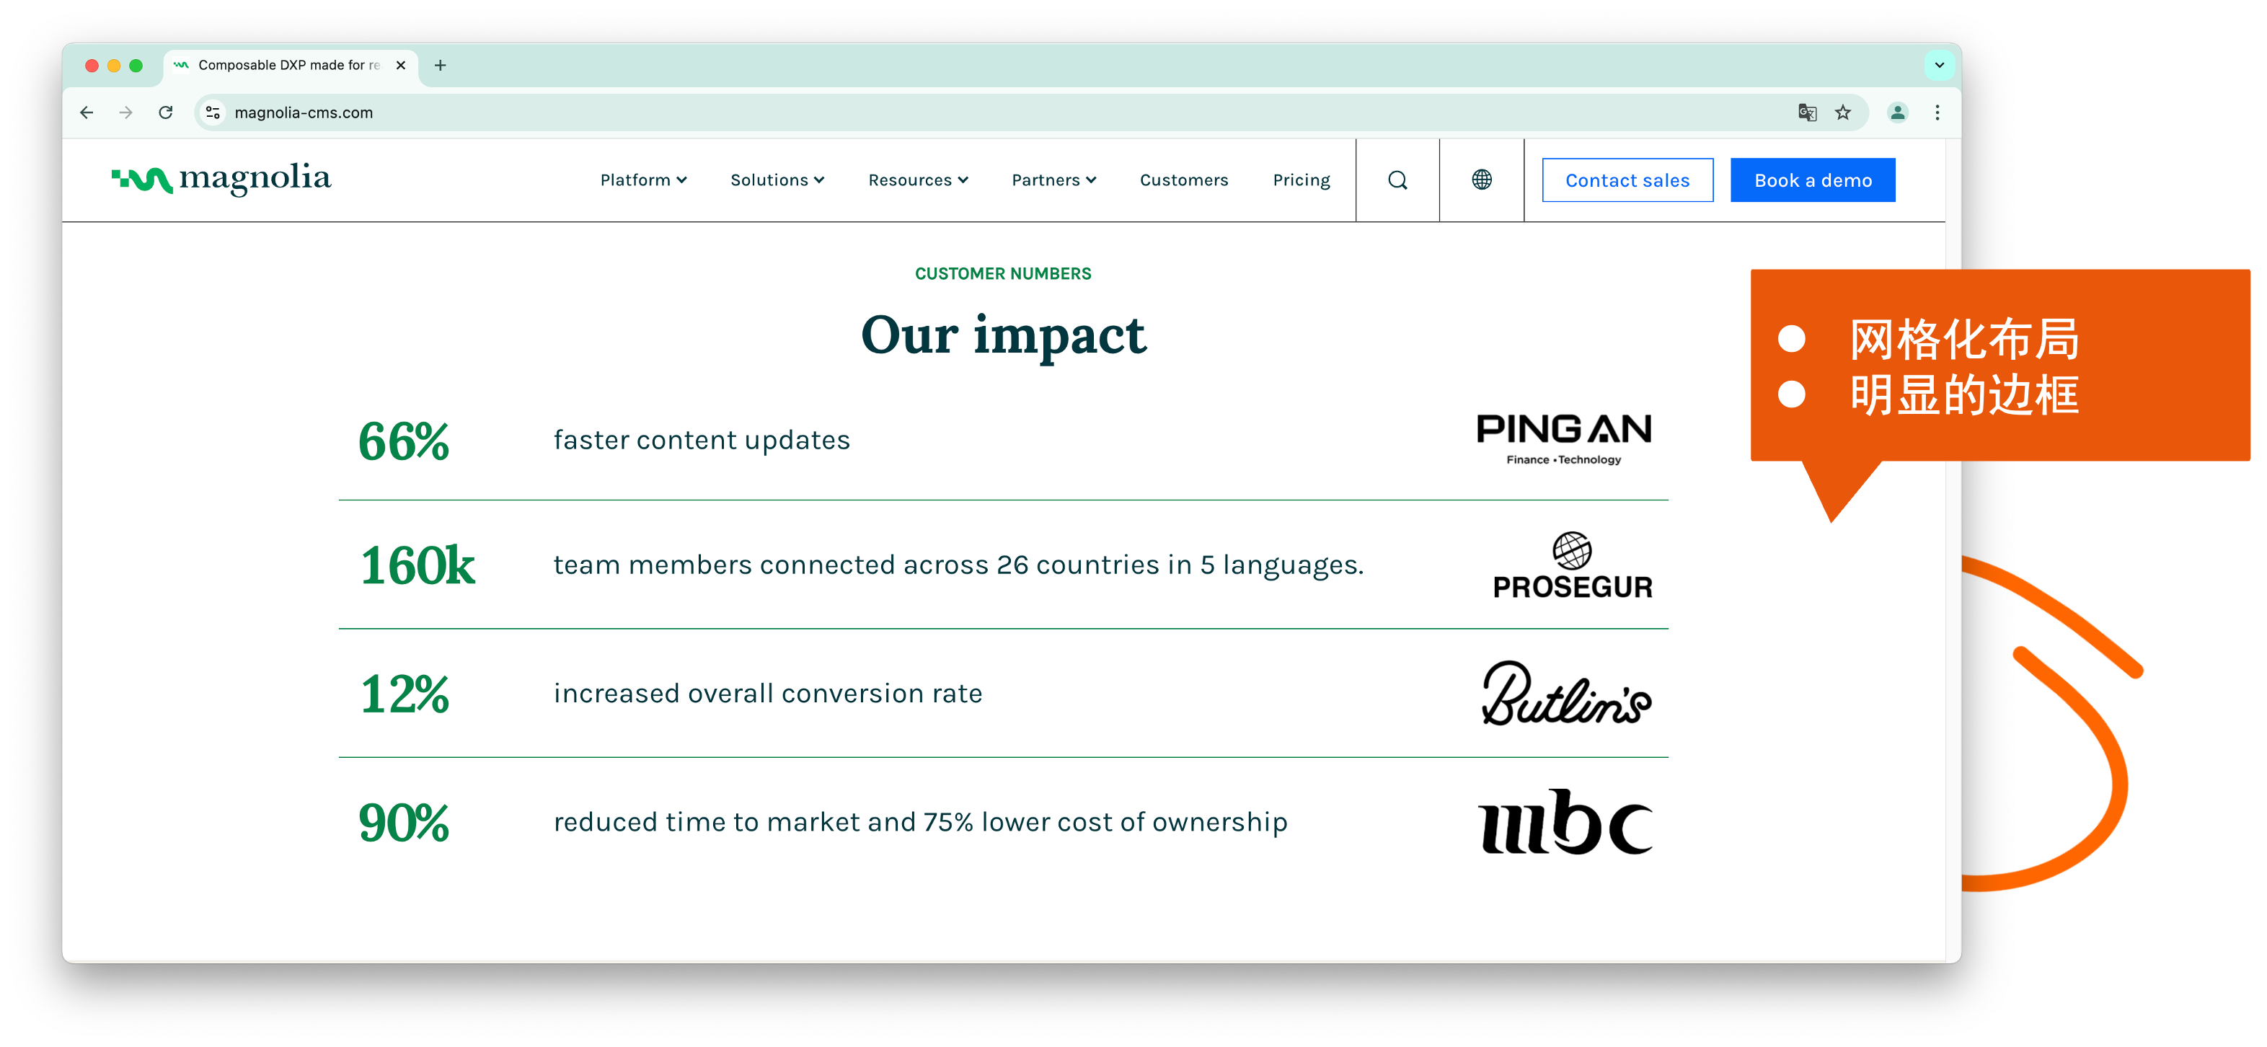Viewport: 2267px width, 1047px height.
Task: Click the Magnolia logo
Action: click(220, 179)
